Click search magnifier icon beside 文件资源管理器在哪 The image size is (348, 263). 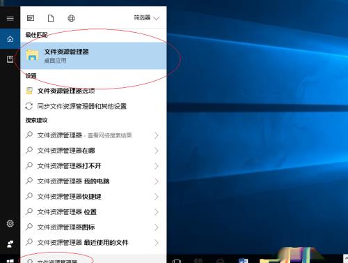click(x=29, y=150)
